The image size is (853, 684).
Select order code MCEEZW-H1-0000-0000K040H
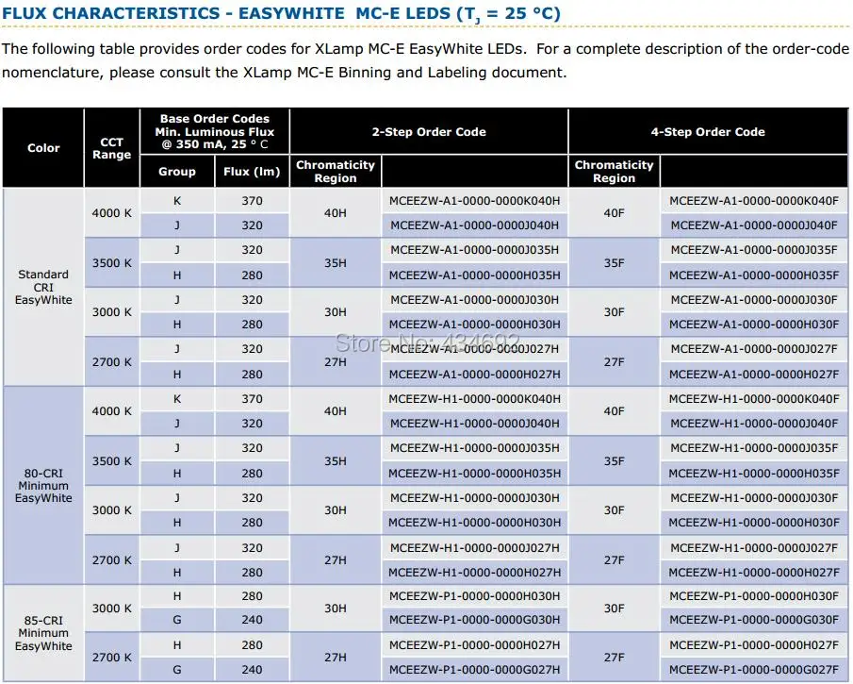pyautogui.click(x=474, y=399)
